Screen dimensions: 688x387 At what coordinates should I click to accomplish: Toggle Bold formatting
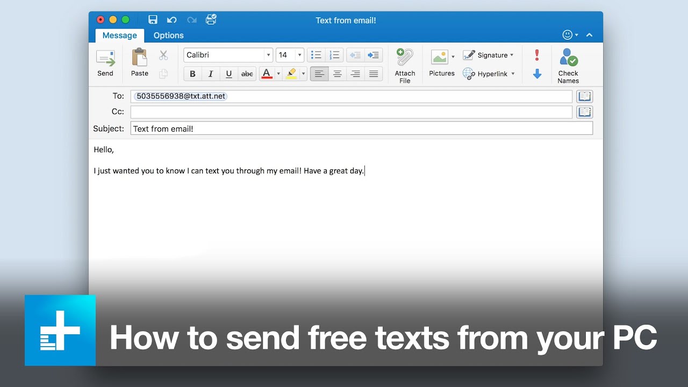[x=192, y=74]
